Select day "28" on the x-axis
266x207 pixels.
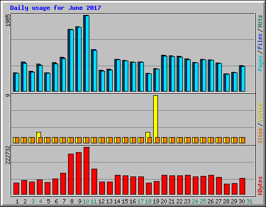coord(226,201)
